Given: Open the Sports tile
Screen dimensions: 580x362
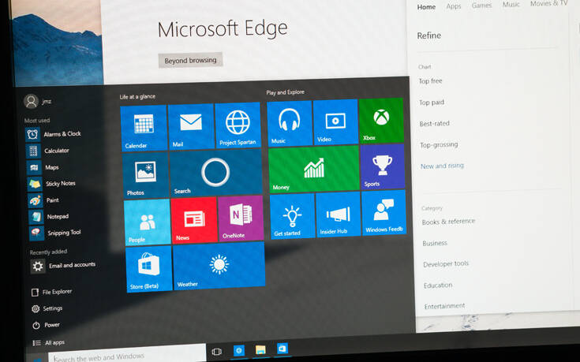Looking at the screenshot, I should 383,166.
